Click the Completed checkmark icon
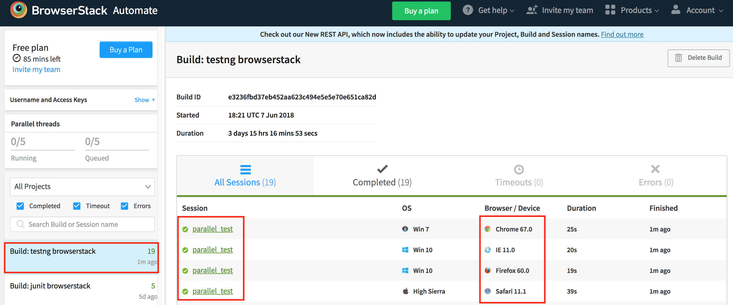Viewport: 733px width, 305px height. [382, 169]
